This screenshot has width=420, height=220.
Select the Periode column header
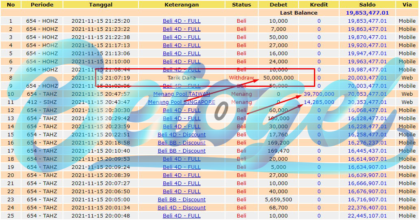(42, 4)
